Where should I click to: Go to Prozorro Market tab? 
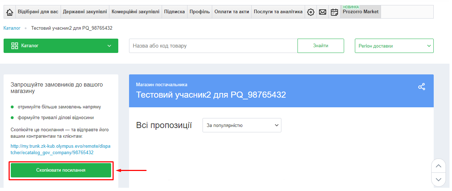361,12
